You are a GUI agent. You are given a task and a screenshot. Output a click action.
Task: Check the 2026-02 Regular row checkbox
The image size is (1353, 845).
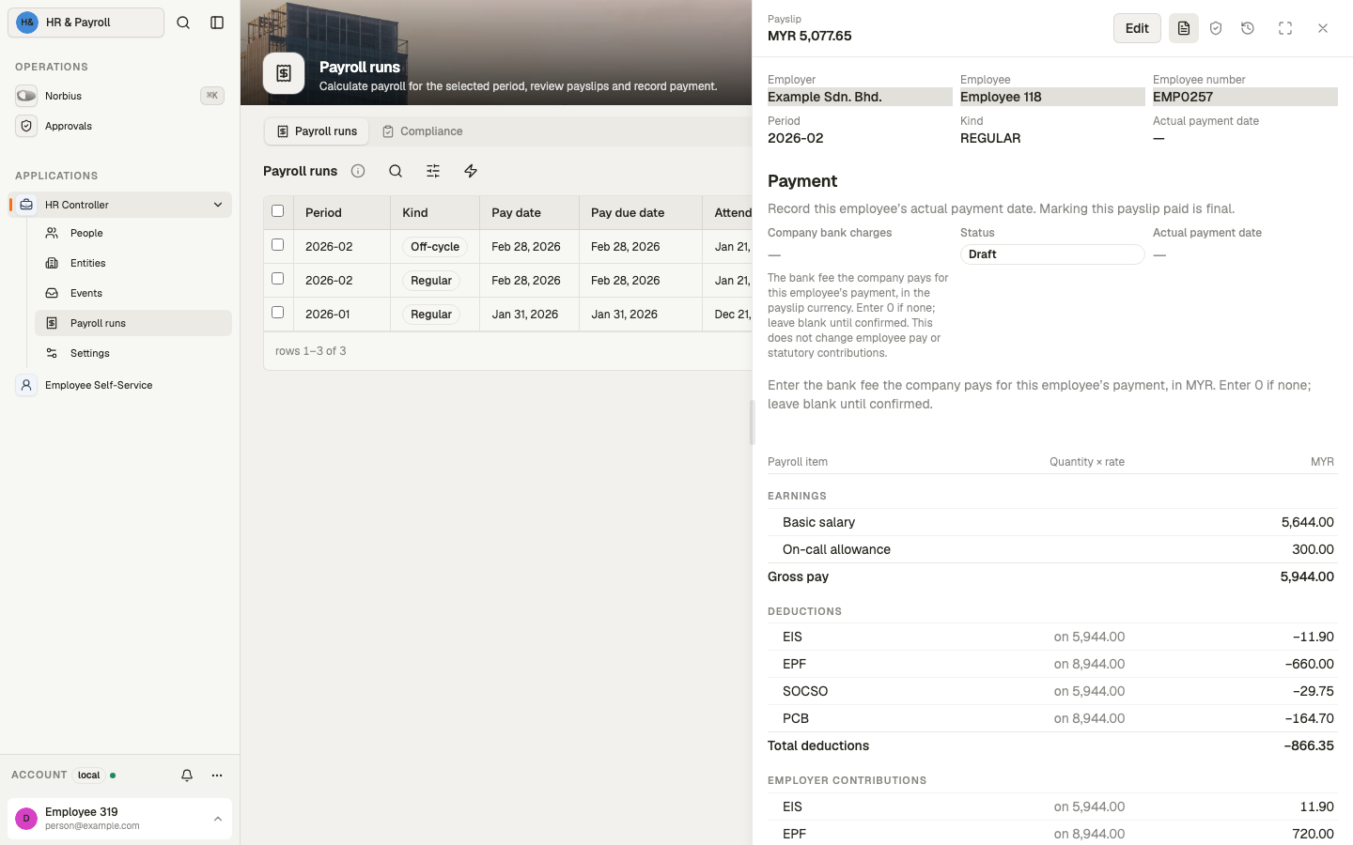(x=277, y=279)
